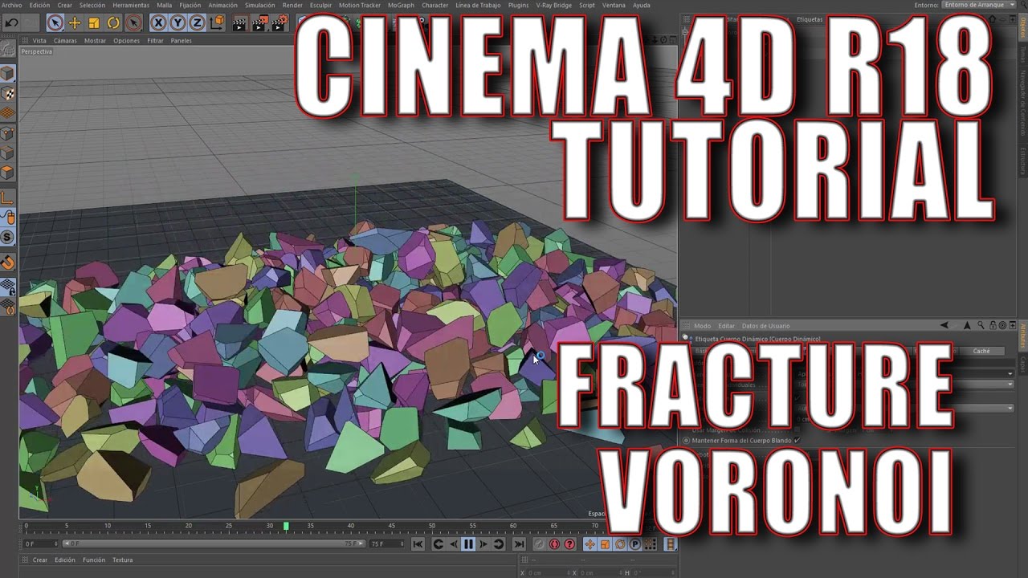Screen dimensions: 1028x578
Task: Open the Simulación menu
Action: click(259, 5)
